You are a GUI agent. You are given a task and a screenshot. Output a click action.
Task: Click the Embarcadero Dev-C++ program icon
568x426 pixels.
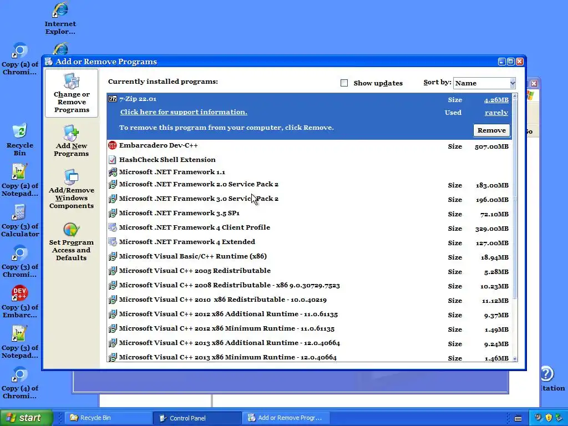[x=113, y=146]
